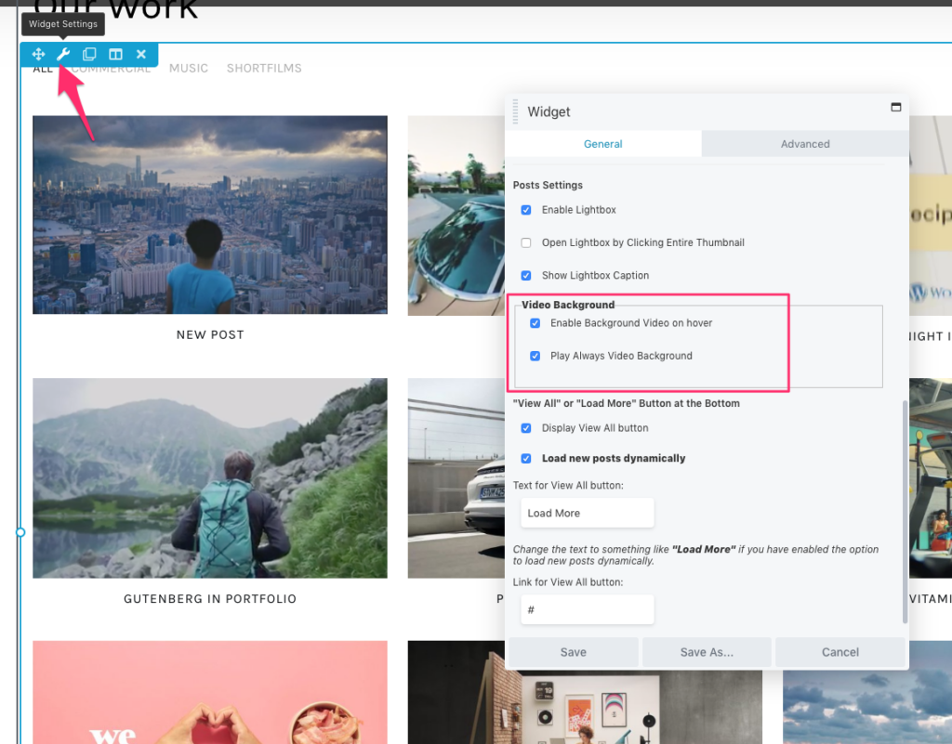Remove widget with the X icon

[x=141, y=55]
